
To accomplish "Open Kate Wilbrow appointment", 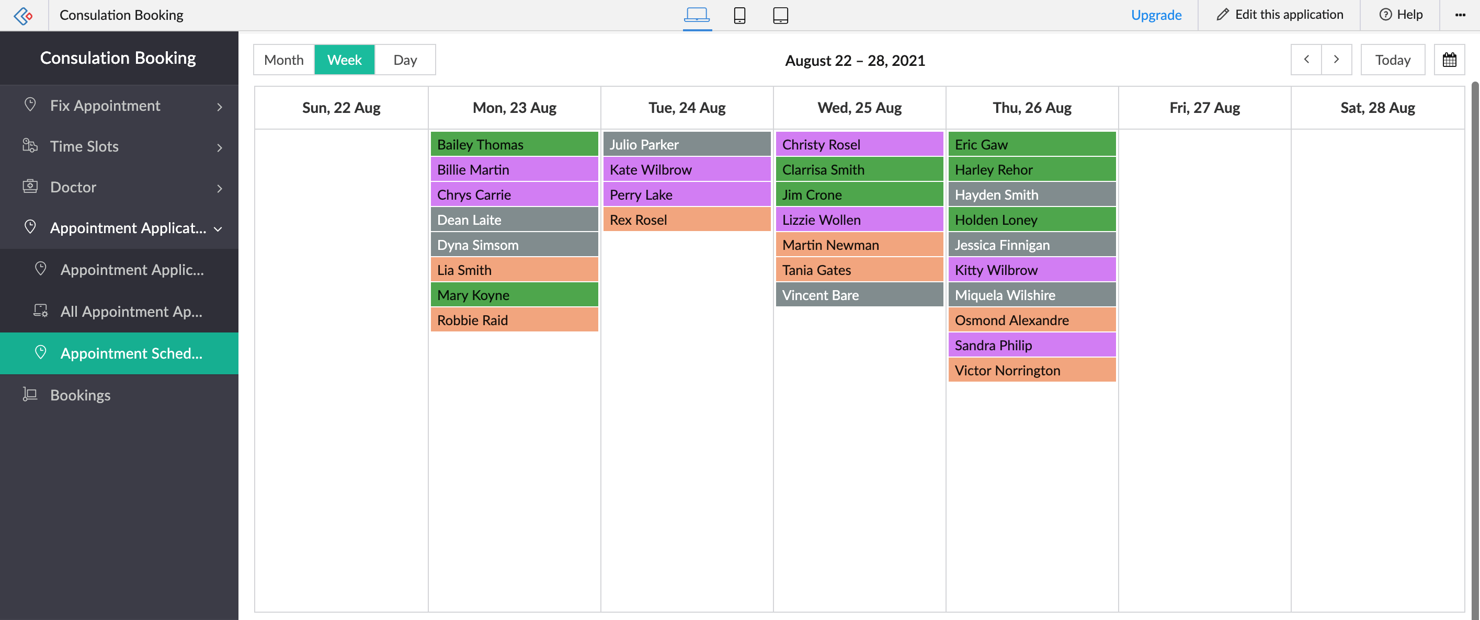I will (687, 169).
